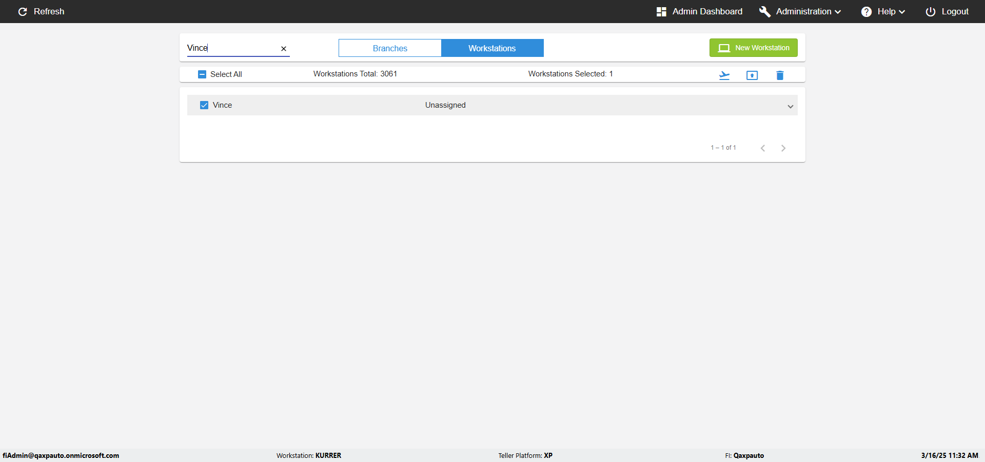Click the Teller Platform: XP status entry

[525, 455]
